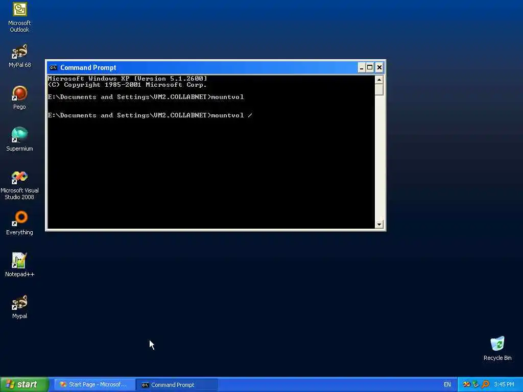Close the Command Prompt window
This screenshot has height=392, width=523.
tap(379, 68)
